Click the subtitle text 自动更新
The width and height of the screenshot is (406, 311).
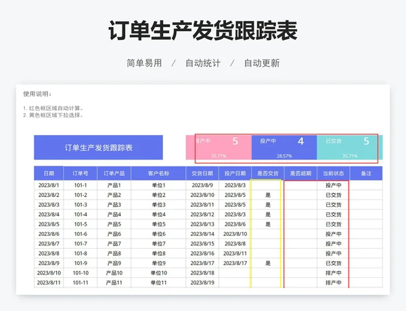(262, 63)
